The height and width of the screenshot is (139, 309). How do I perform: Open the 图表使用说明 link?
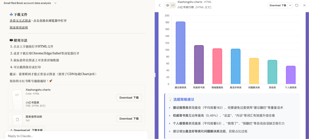pyautogui.click(x=19, y=27)
